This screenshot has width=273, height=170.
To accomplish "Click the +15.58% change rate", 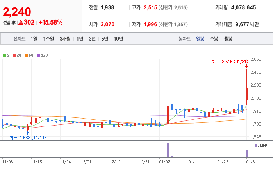I will click(51, 23).
